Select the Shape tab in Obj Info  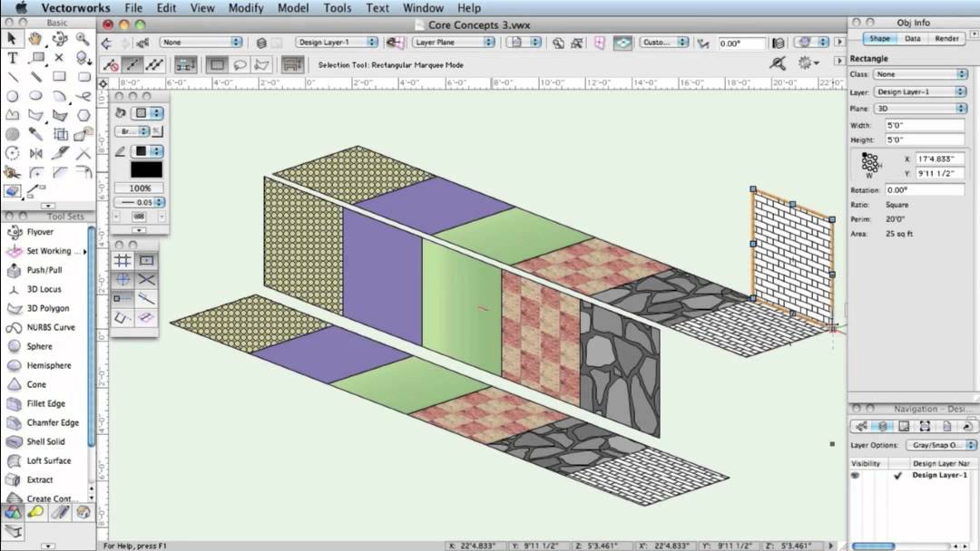879,39
